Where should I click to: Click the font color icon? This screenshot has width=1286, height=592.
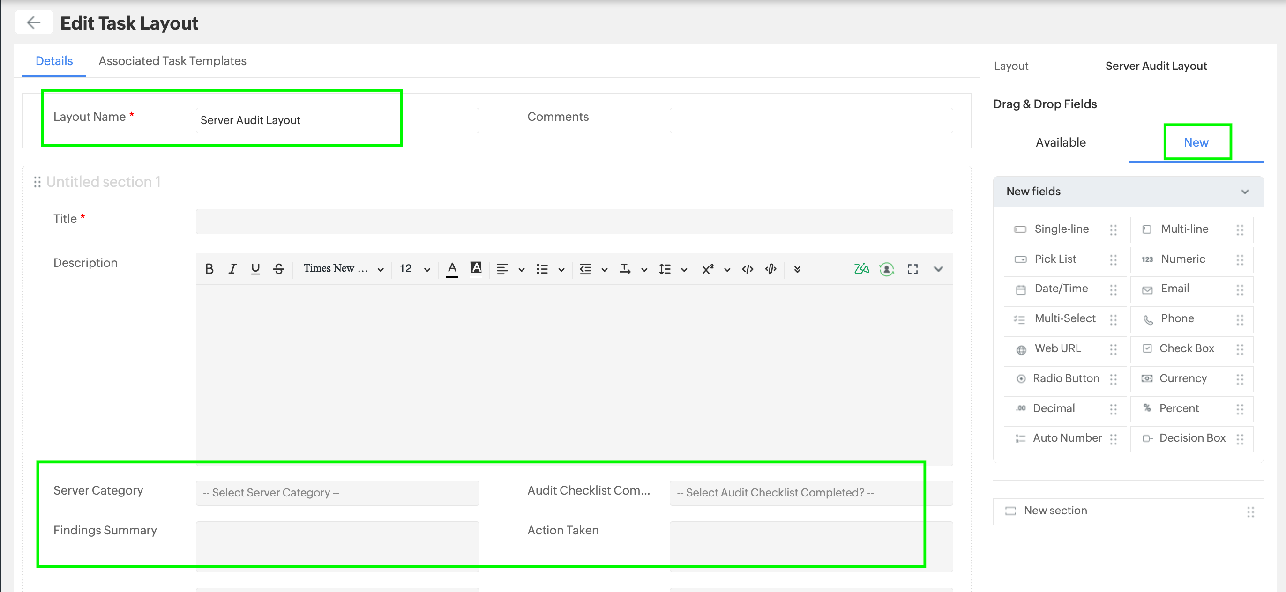point(452,269)
